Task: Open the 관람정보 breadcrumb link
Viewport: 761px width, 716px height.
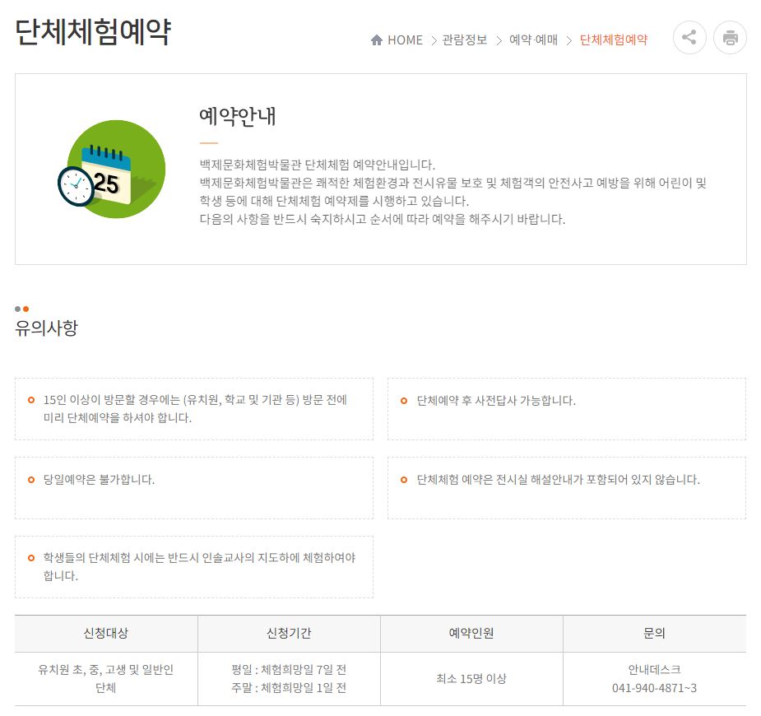Action: click(465, 40)
